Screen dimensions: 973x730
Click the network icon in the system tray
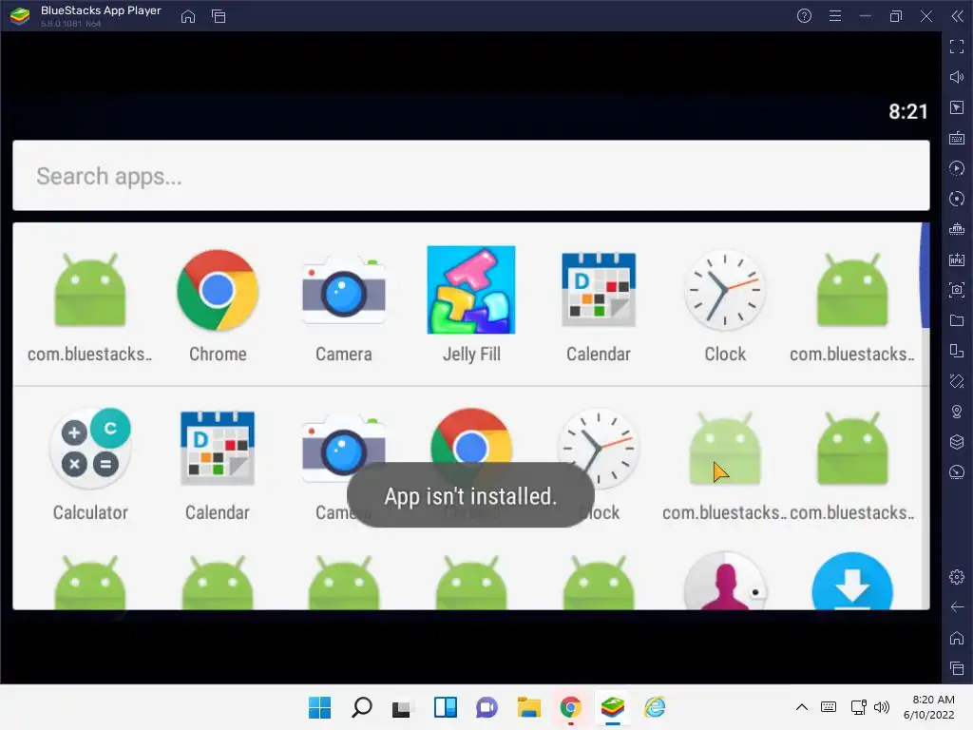[x=859, y=707]
